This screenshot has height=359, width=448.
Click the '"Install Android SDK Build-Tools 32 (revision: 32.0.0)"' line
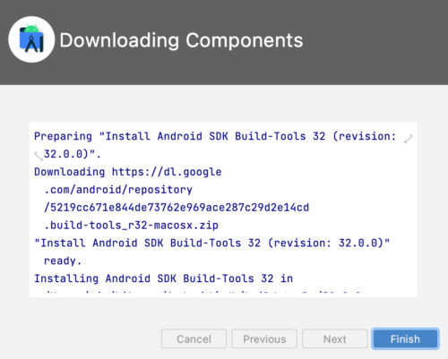212,243
